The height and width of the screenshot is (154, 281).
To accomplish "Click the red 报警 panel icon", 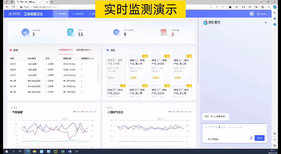I will click(x=11, y=50).
